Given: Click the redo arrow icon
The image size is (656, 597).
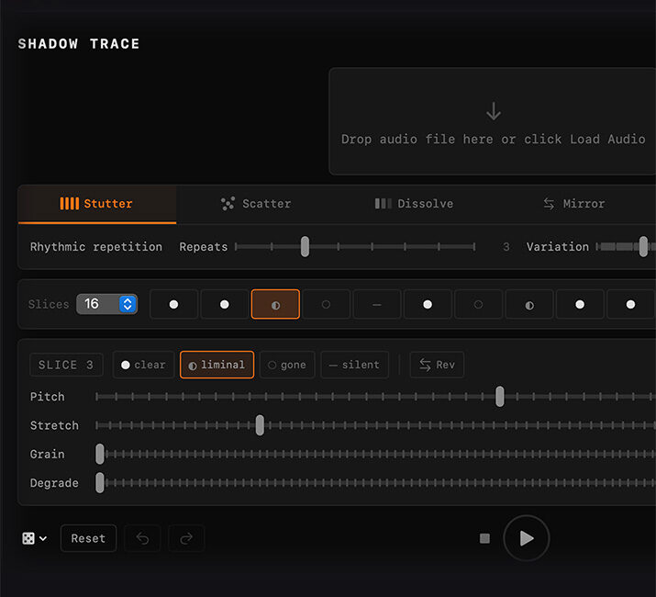Looking at the screenshot, I should tap(186, 538).
